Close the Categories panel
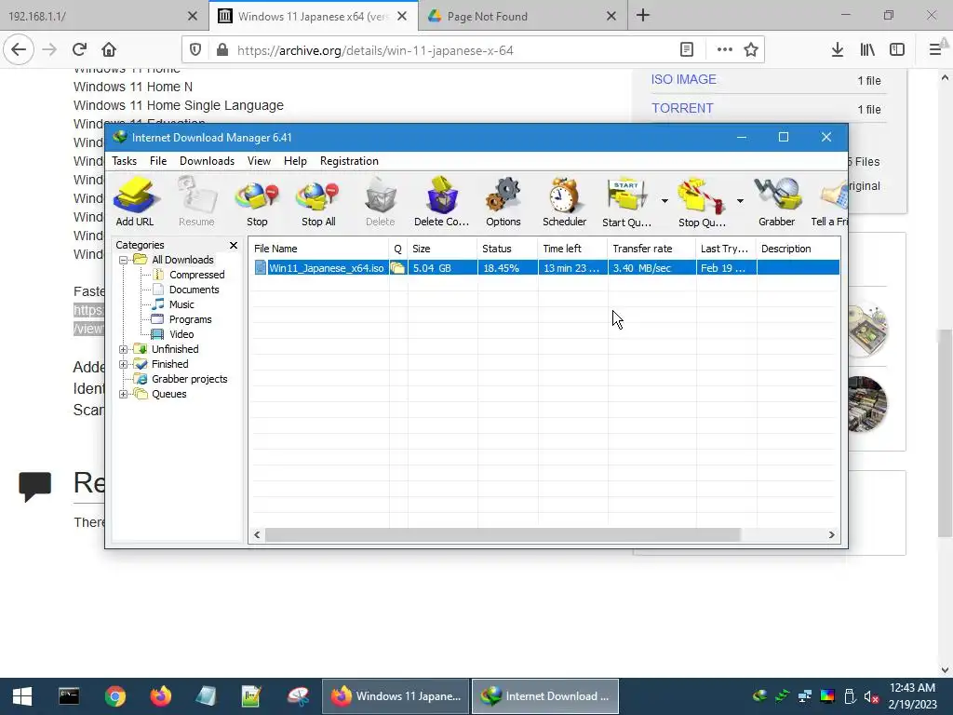Image resolution: width=953 pixels, height=715 pixels. coord(234,245)
